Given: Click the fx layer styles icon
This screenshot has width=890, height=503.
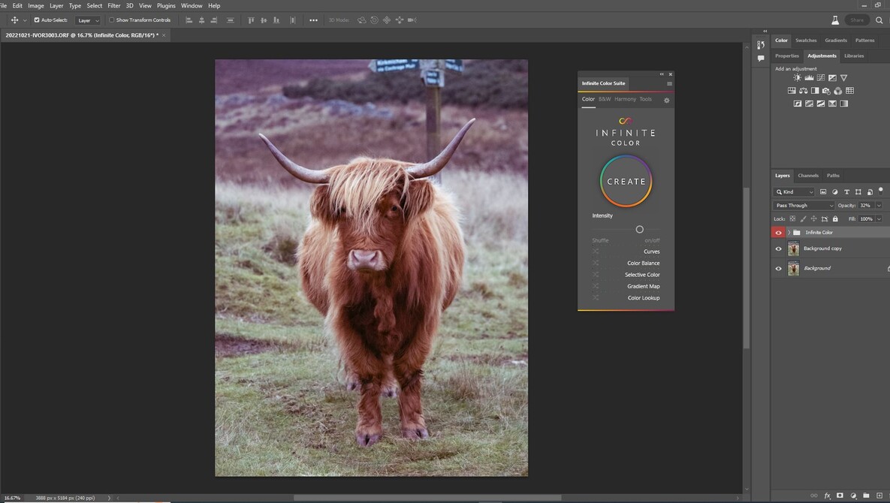Looking at the screenshot, I should pyautogui.click(x=828, y=495).
